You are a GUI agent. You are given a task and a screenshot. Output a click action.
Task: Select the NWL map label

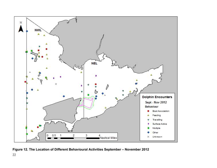pos(38,30)
